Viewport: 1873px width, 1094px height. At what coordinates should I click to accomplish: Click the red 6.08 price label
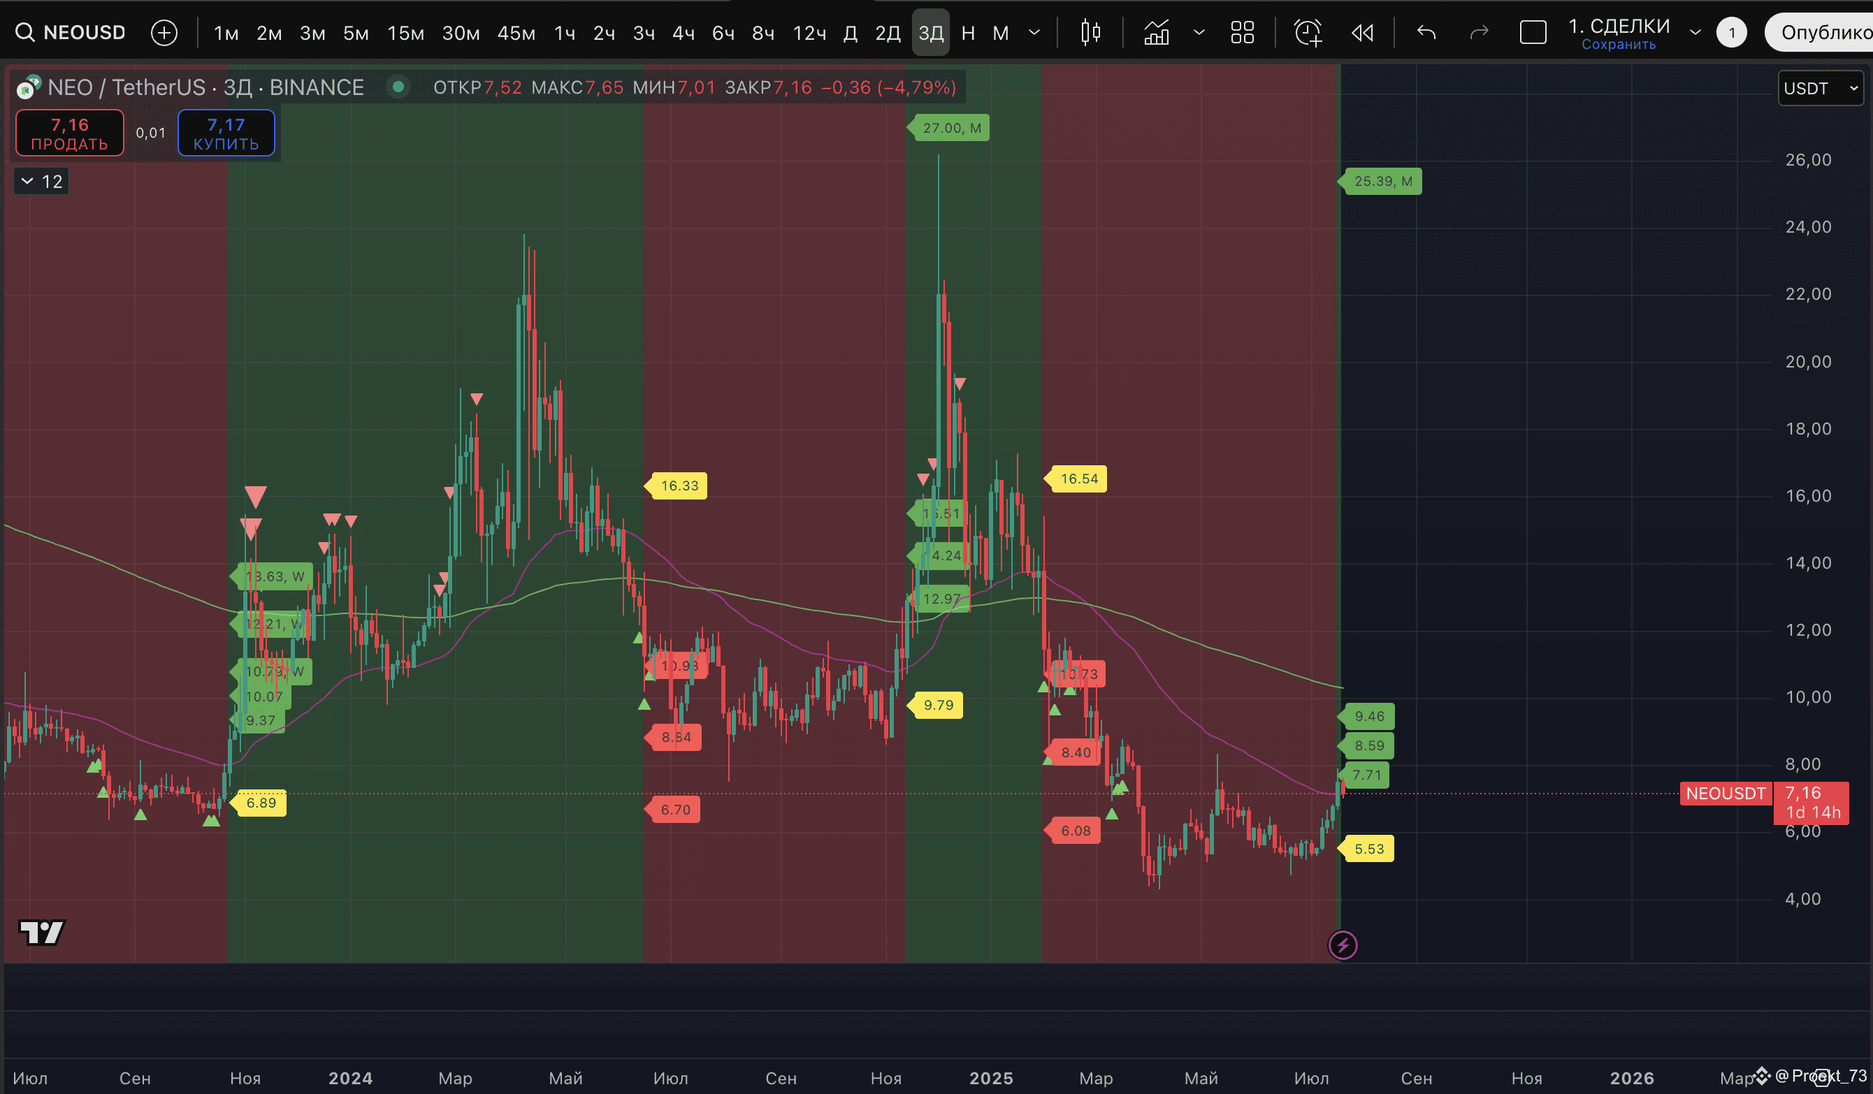[1073, 831]
